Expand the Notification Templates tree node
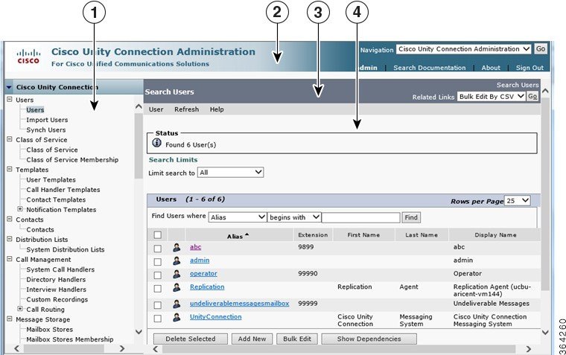566x355 pixels. point(20,210)
